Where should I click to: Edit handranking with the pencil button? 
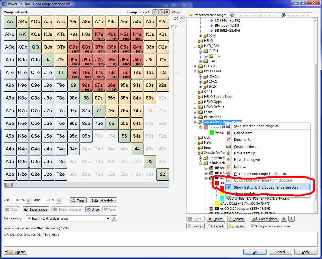[x=114, y=219]
